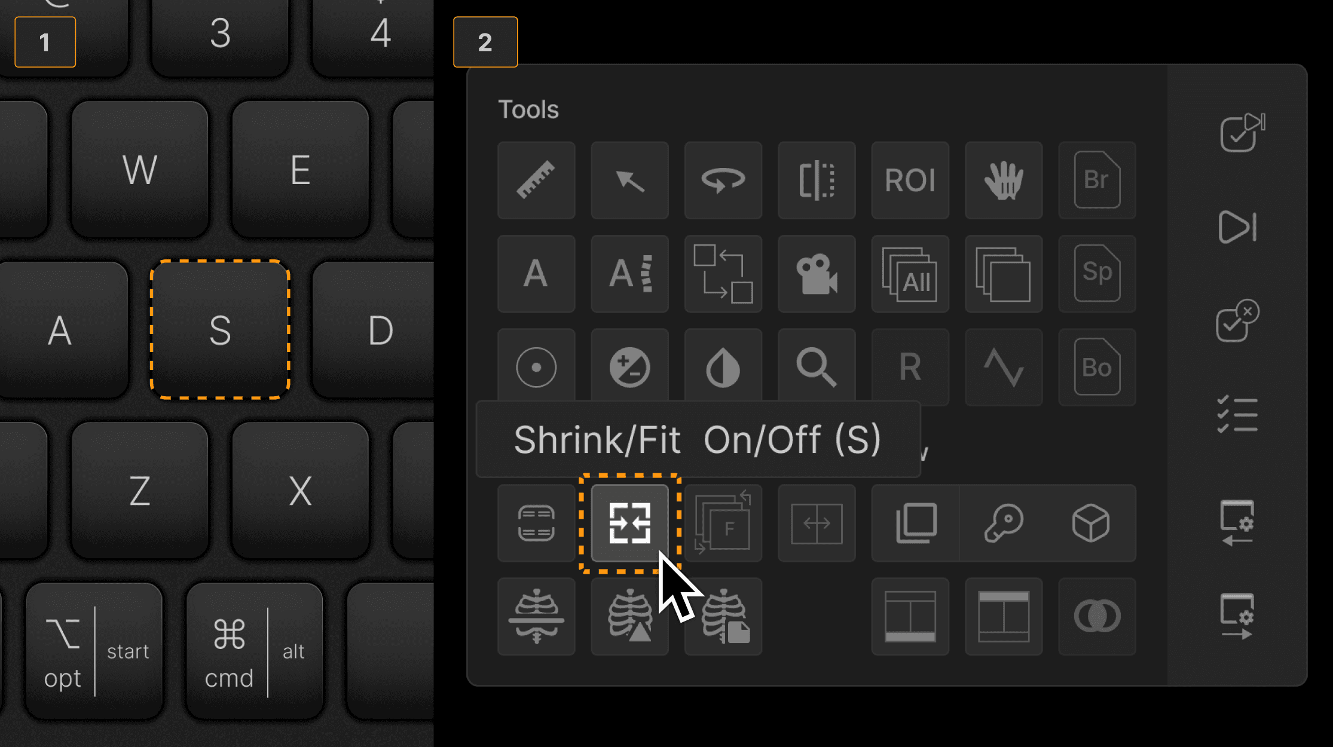Click the movie camera cine tool
The width and height of the screenshot is (1333, 747).
click(817, 274)
